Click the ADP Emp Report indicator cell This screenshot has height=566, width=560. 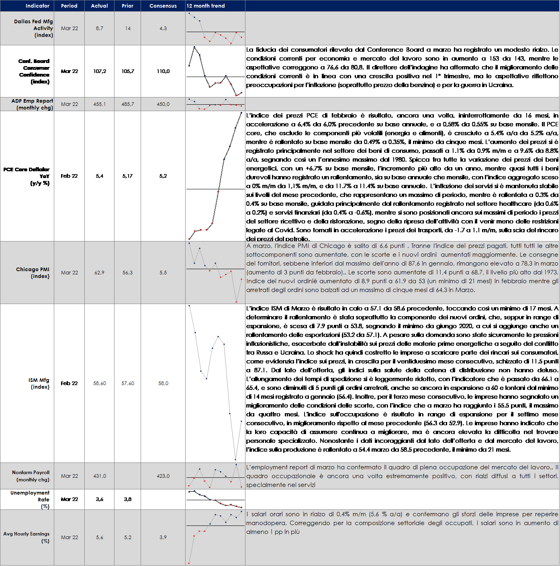tap(33, 104)
